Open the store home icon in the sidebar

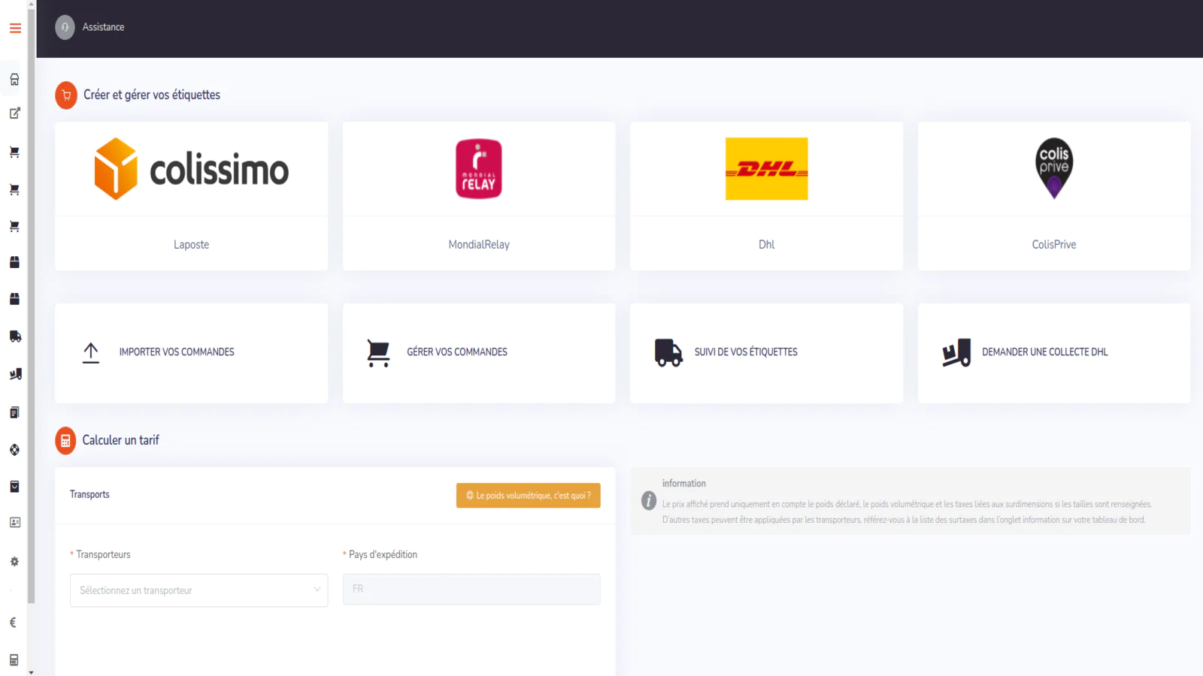point(14,79)
